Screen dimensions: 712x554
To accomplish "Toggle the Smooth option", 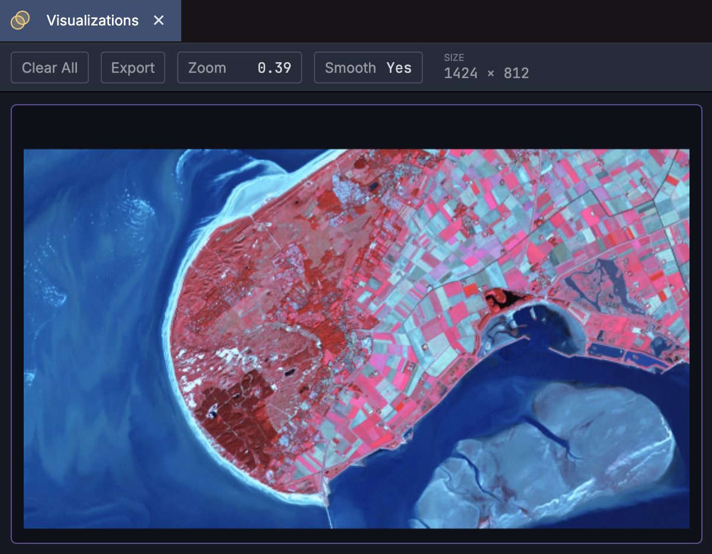I will pyautogui.click(x=368, y=68).
